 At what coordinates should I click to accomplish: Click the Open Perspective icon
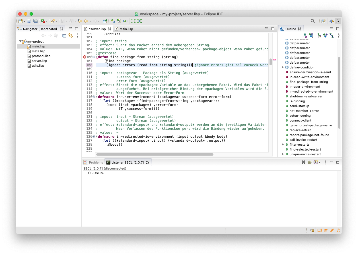point(323,21)
